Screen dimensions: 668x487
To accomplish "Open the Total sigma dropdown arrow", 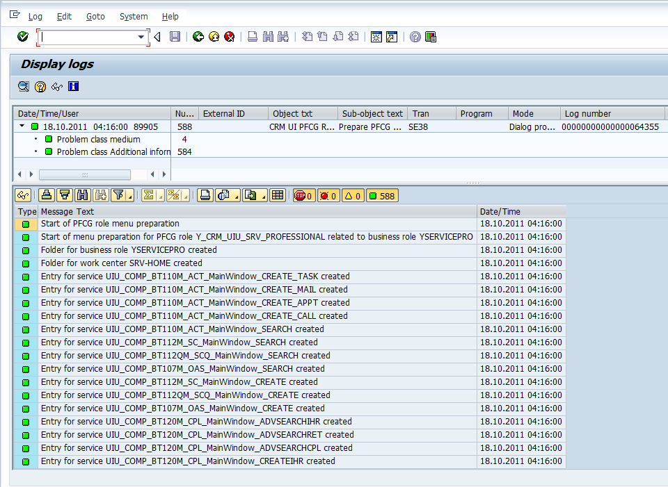I will [x=160, y=197].
